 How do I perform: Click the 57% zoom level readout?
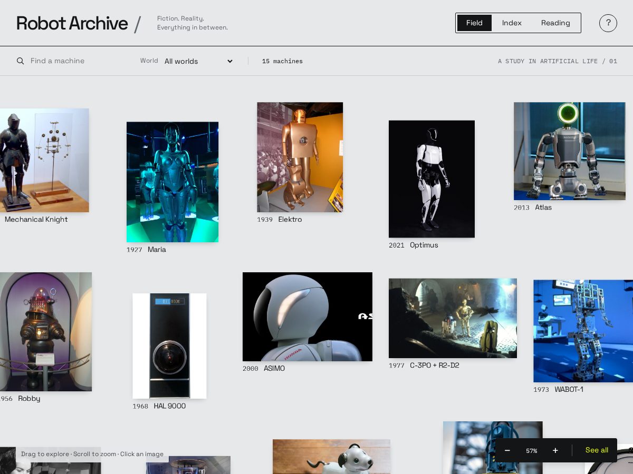531,451
